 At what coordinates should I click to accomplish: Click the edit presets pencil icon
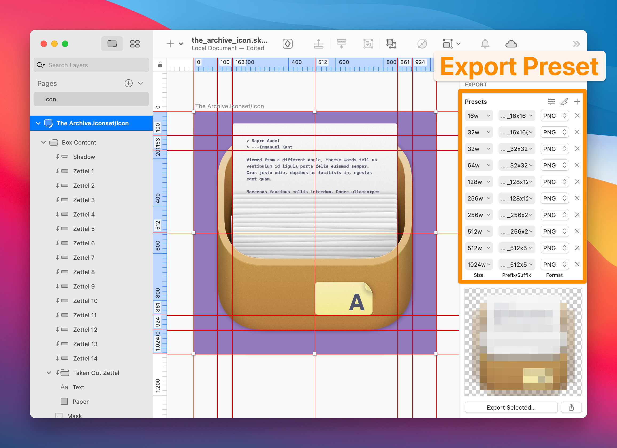[x=564, y=102]
